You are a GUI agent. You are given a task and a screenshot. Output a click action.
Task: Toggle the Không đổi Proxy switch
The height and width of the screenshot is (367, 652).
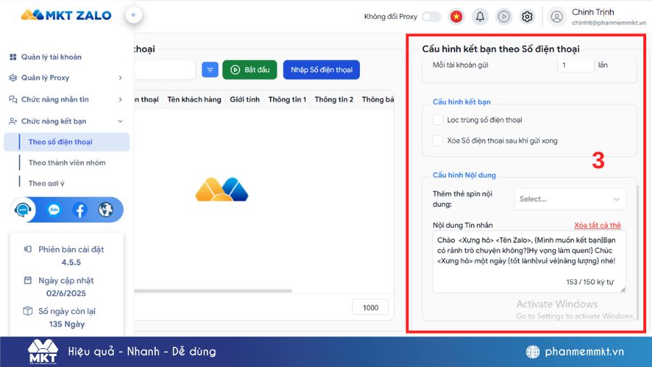point(431,17)
